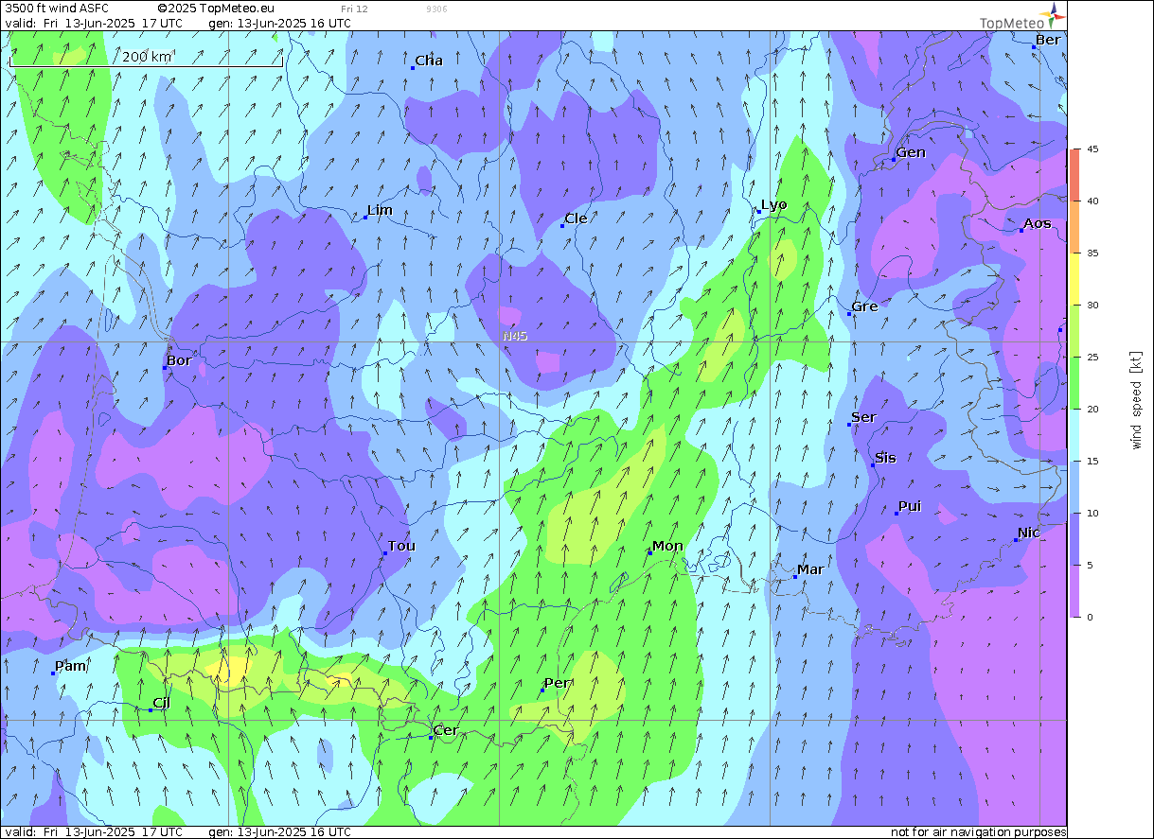Click the yellow 30–35 kt legend band
Screen dimensions: 1154x839
tap(1074, 279)
